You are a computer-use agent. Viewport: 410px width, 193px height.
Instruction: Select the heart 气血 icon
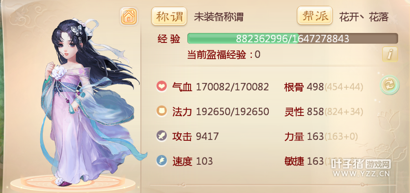coord(162,87)
